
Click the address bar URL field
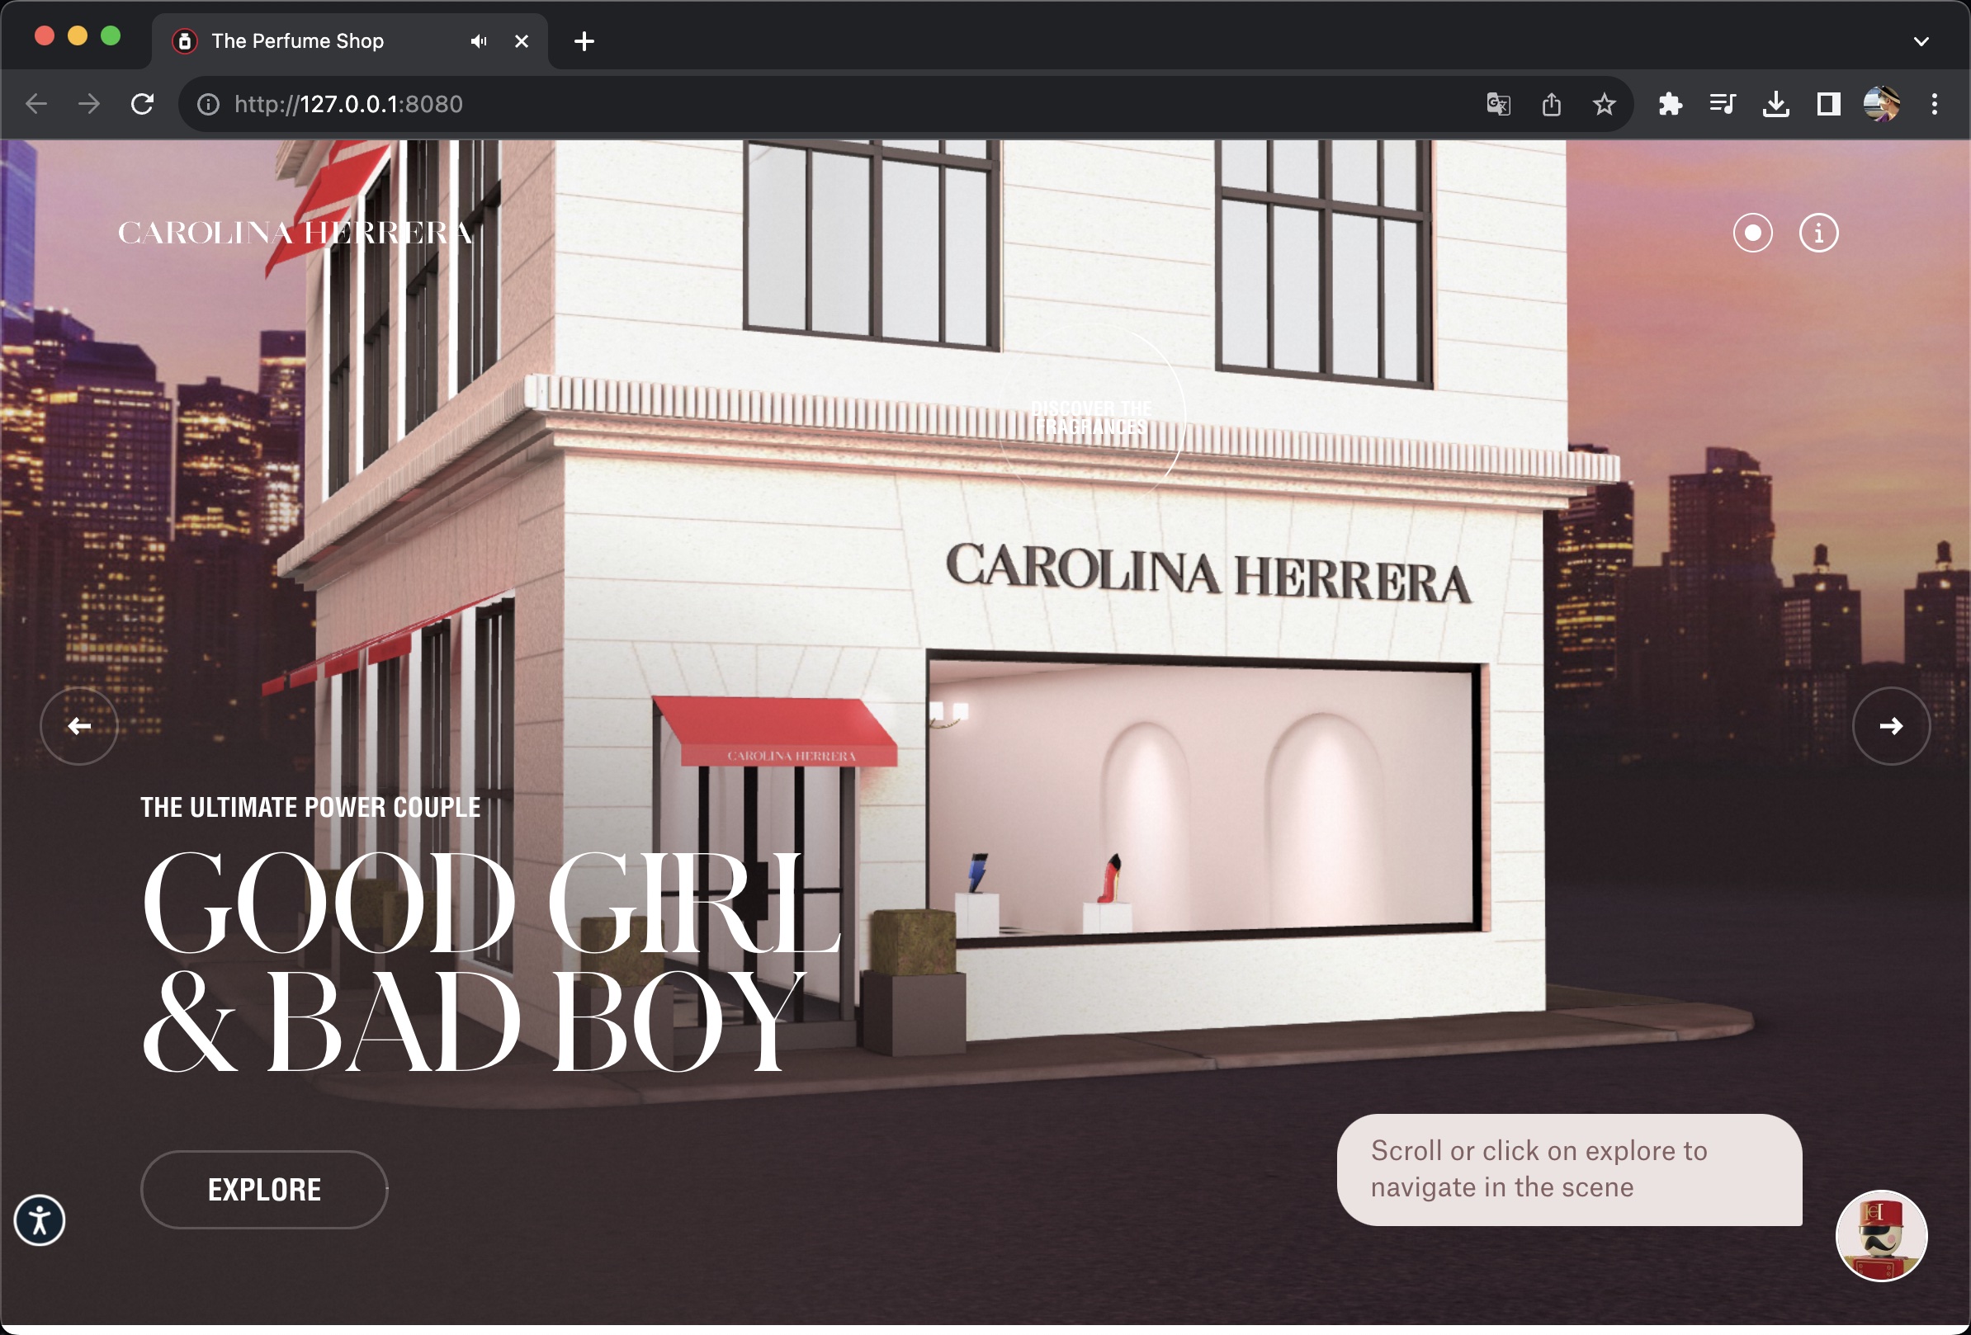pos(763,104)
